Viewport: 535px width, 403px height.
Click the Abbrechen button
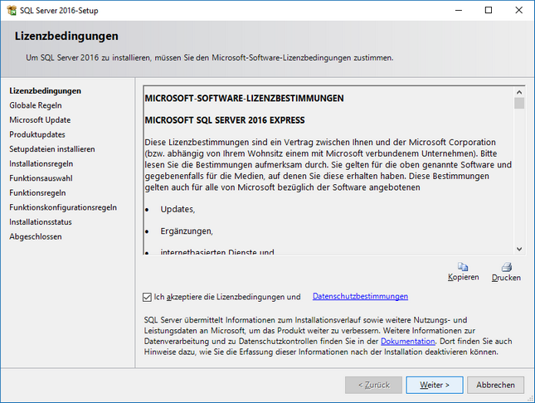[x=495, y=385]
